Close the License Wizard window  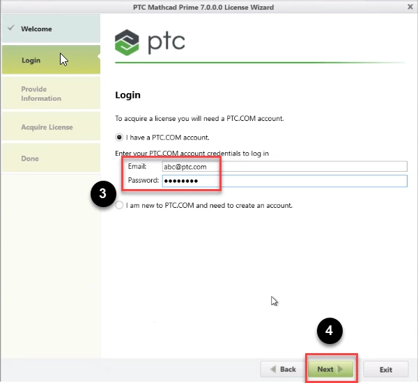click(410, 7)
